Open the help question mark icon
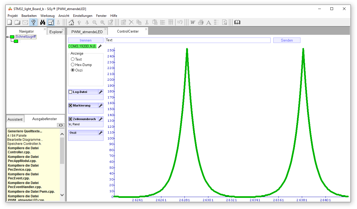 tap(33, 22)
